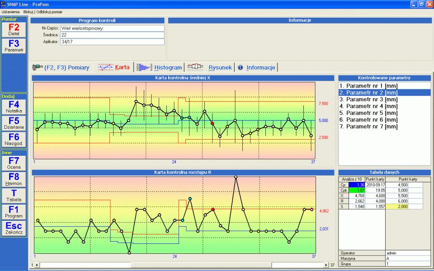Click the F5 Działanie button

pyautogui.click(x=14, y=123)
